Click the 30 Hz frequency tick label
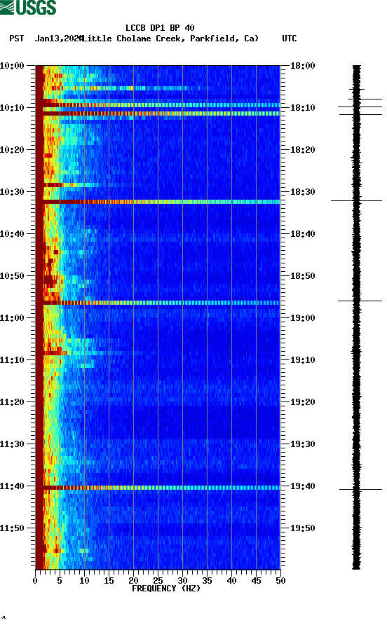Screen dimensions: 387x625 tap(183, 581)
